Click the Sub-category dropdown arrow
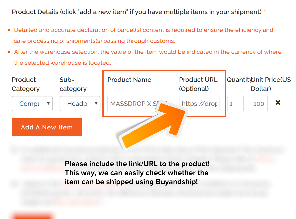This screenshot has height=219, width=296. [x=96, y=103]
